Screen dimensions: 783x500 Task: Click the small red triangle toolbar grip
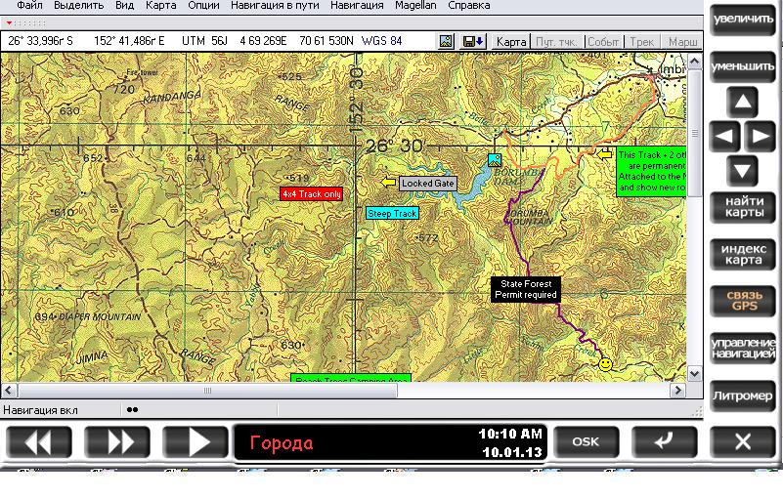click(9, 23)
